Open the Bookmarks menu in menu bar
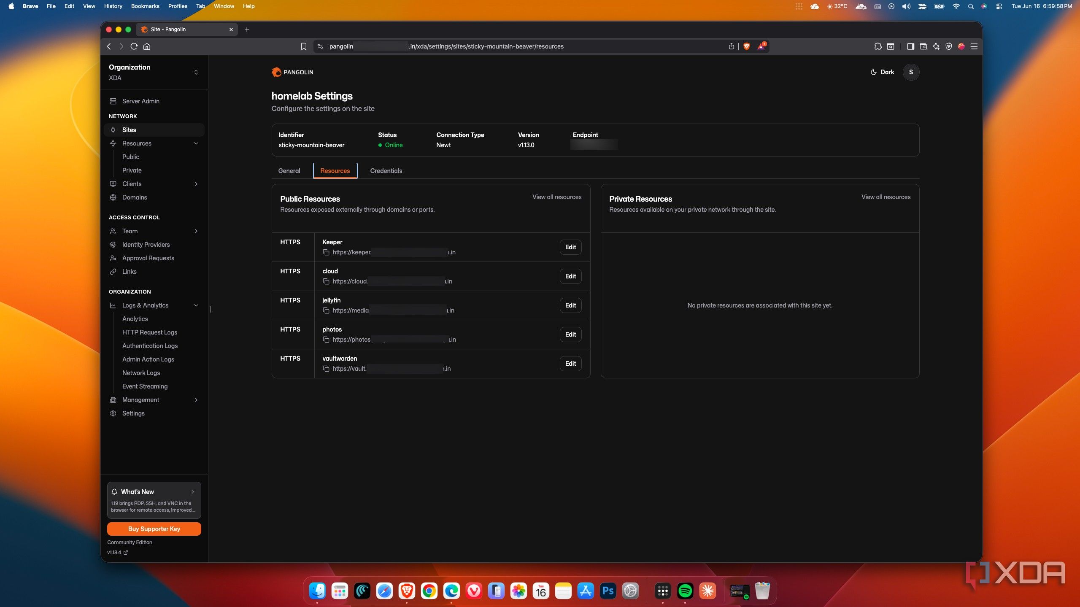The width and height of the screenshot is (1080, 607). pos(145,6)
